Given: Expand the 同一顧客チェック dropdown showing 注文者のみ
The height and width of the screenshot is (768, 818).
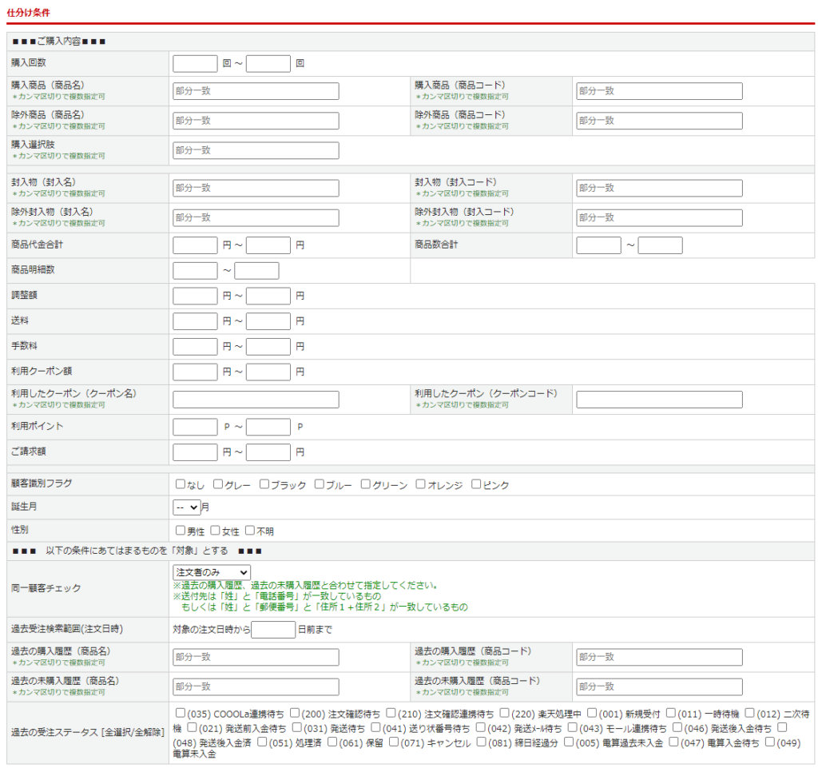Looking at the screenshot, I should (211, 572).
